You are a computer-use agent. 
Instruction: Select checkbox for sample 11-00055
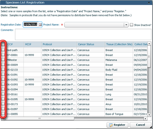(x=3, y=114)
